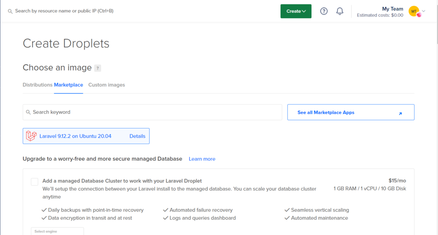Click the 1 GB RAM / 1 vCPU / 10 GB Disk text

370,189
